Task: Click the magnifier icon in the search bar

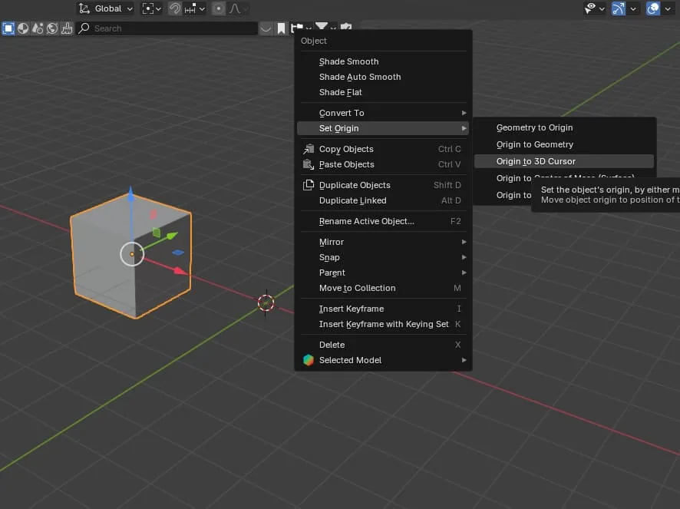Action: [x=84, y=28]
